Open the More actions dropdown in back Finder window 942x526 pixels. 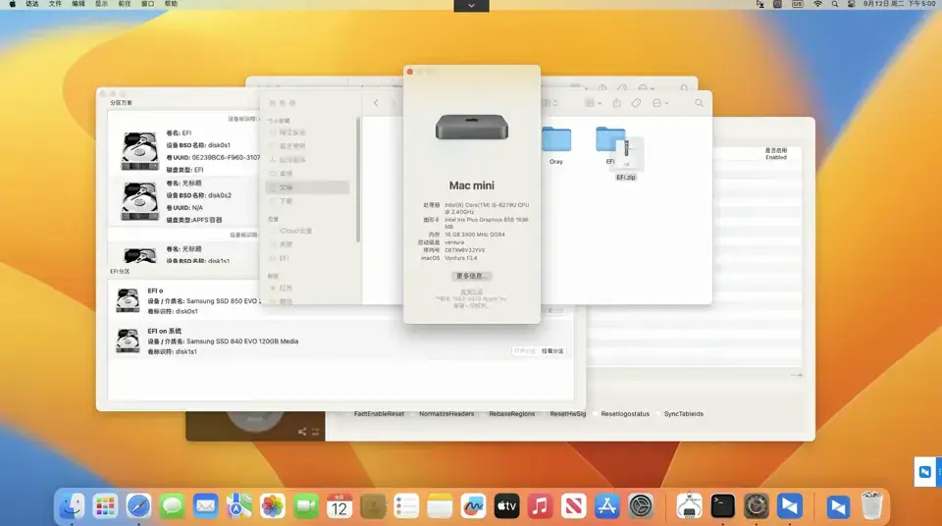[646, 87]
